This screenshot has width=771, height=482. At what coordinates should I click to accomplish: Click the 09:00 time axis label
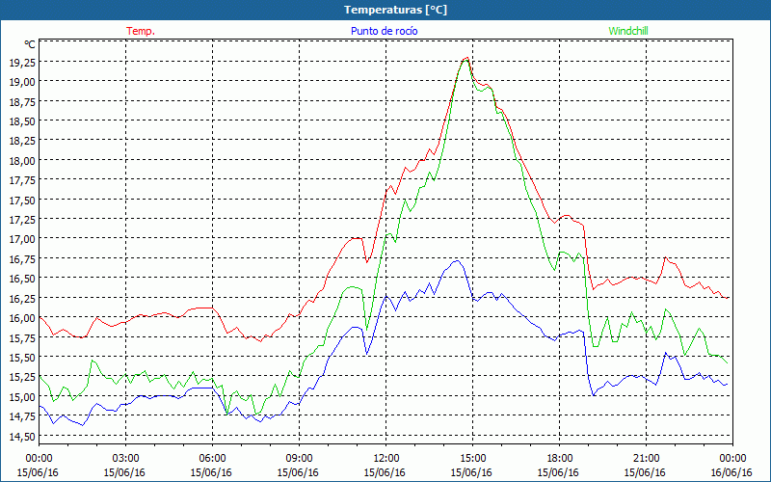[299, 458]
